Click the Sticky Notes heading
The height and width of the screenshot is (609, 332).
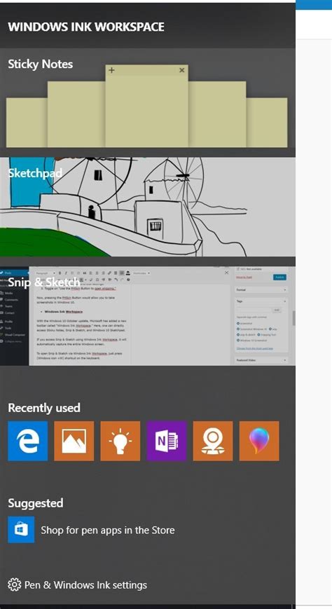tap(41, 64)
